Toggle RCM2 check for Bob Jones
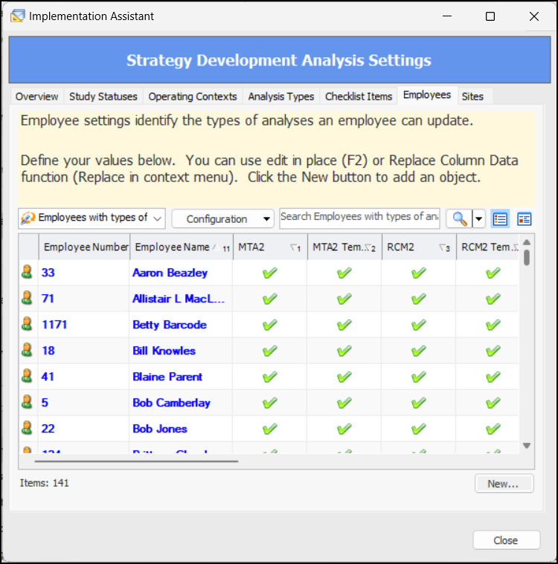 (419, 429)
